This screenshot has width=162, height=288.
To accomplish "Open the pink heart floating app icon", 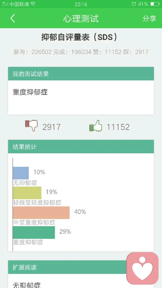I will [142, 268].
